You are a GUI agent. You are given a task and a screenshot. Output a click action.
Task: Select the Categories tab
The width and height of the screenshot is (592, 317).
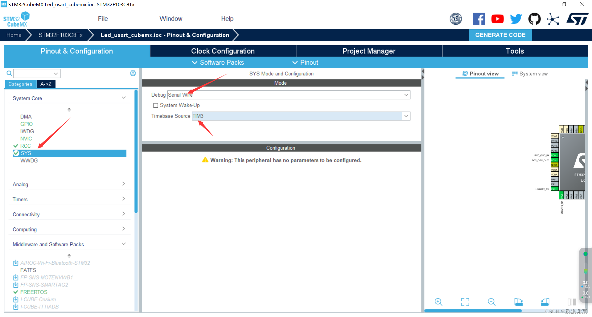click(x=20, y=84)
